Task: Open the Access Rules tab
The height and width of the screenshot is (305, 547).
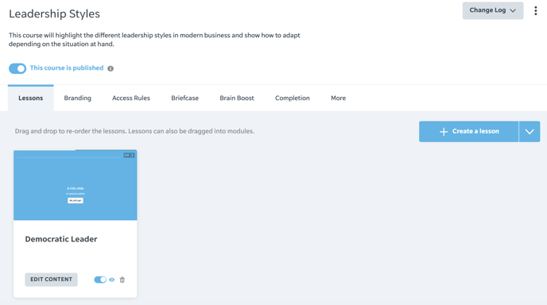Action: [x=131, y=98]
